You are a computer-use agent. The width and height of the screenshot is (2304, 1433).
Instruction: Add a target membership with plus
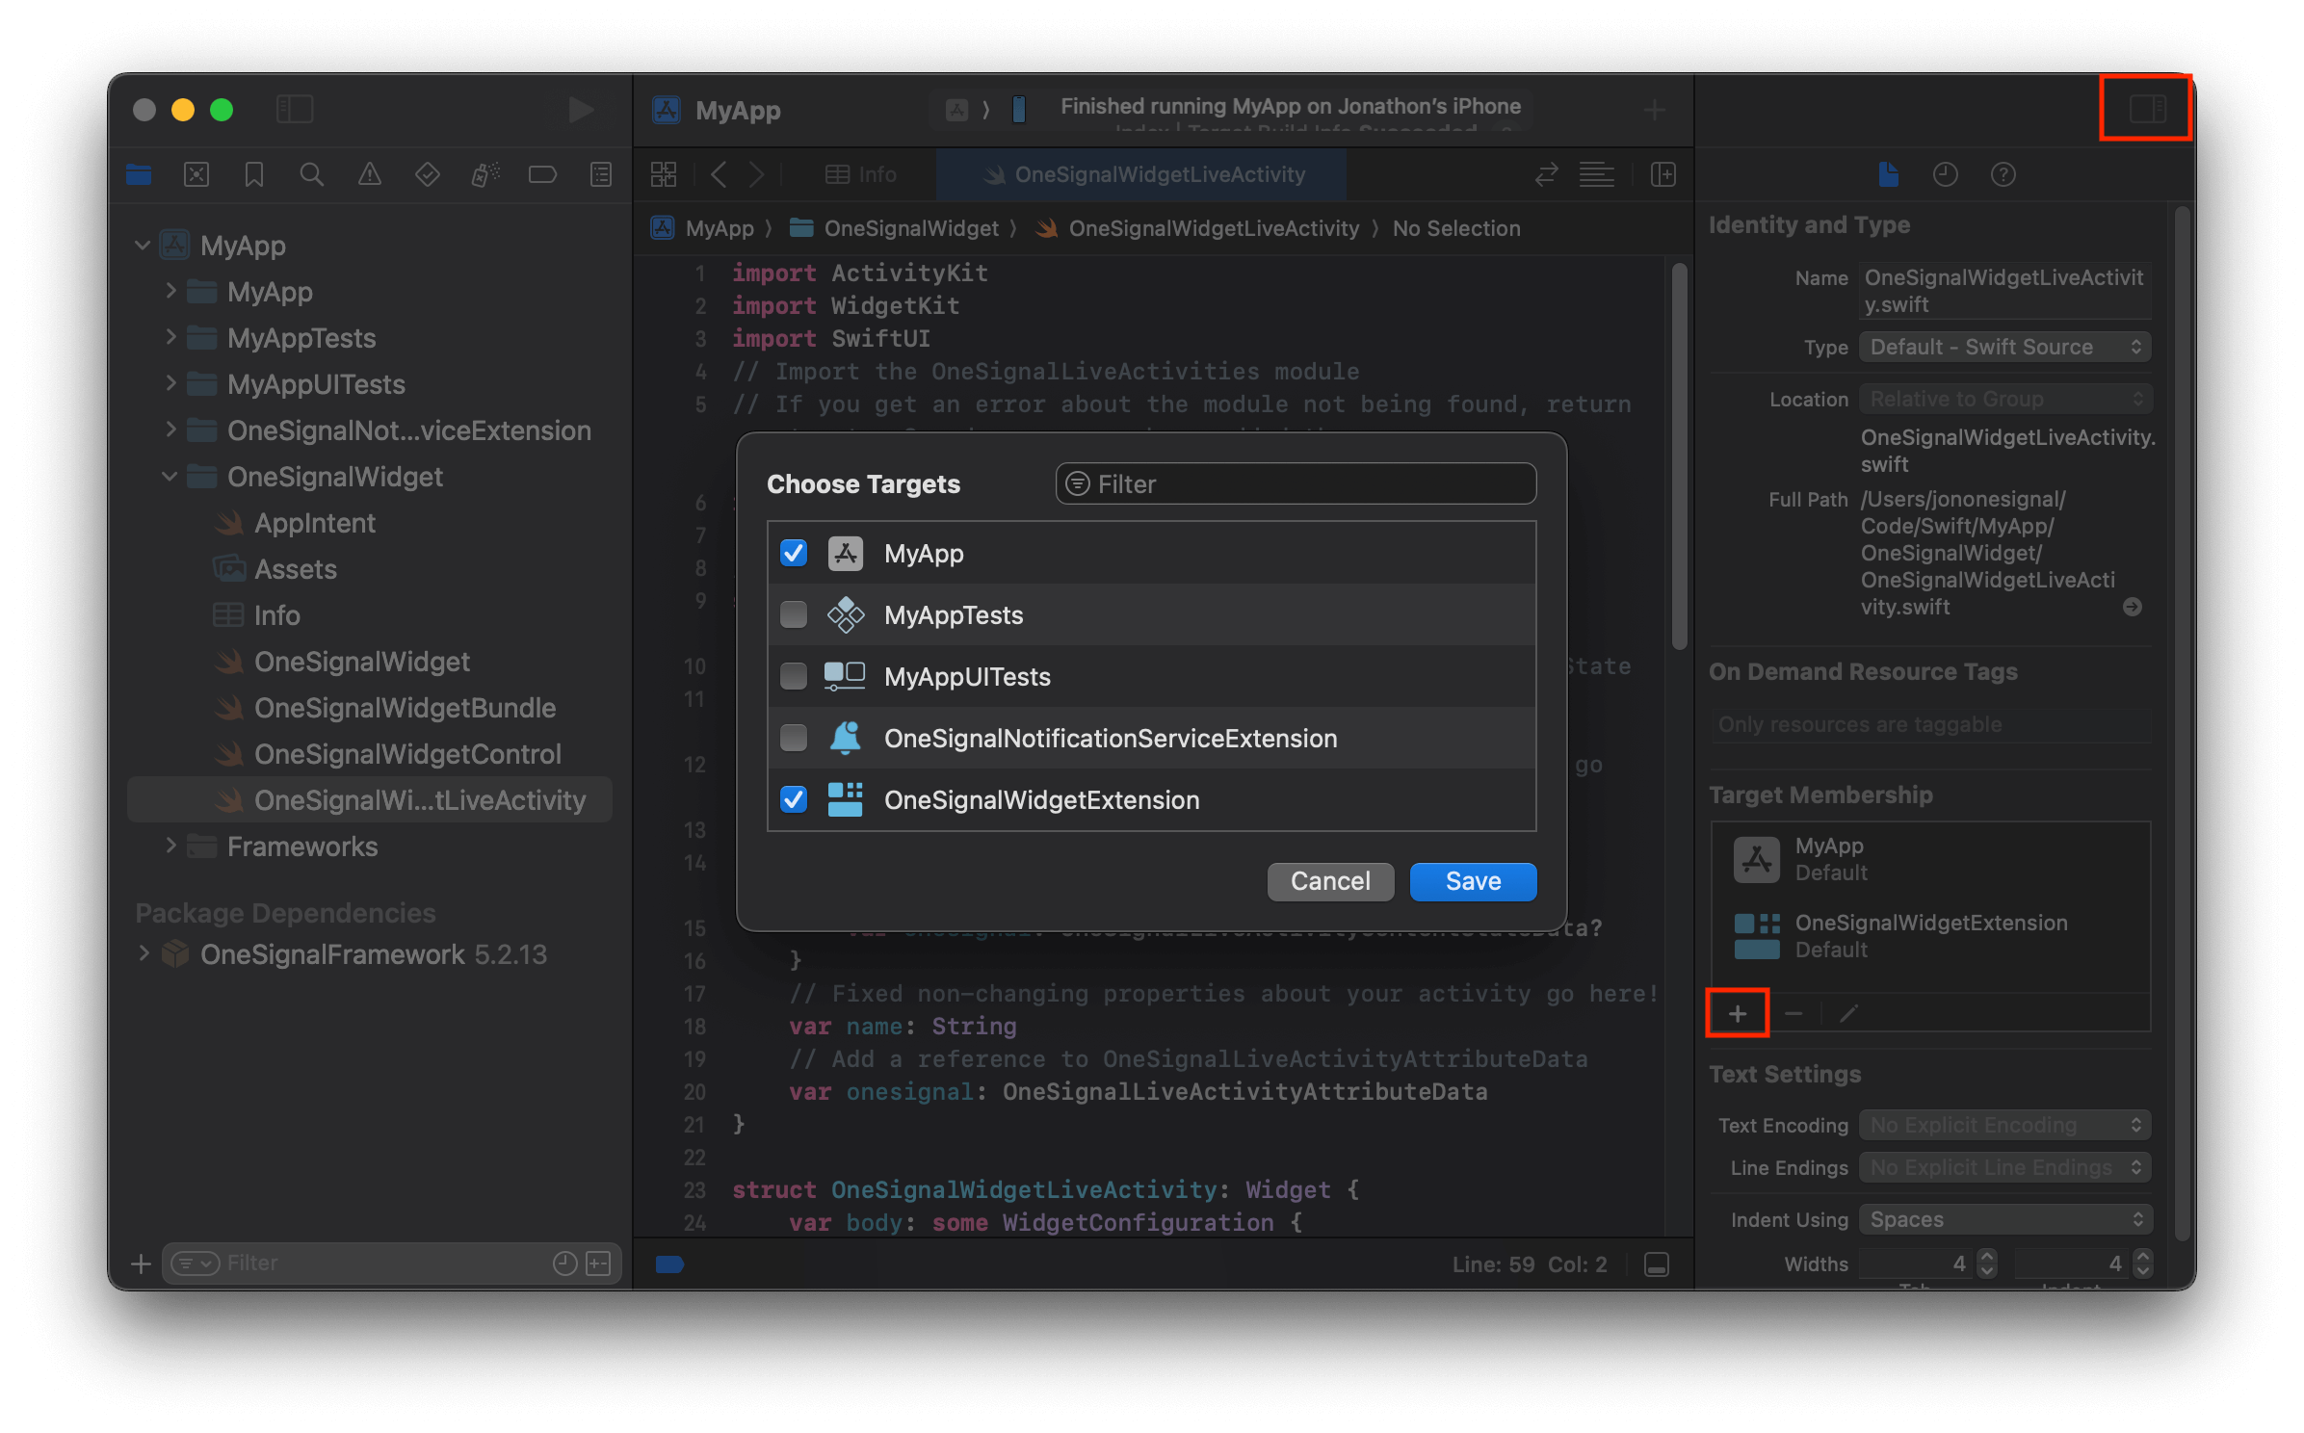1738,1013
